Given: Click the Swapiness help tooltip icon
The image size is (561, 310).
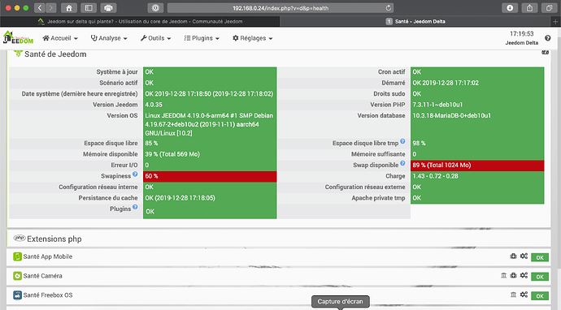Looking at the screenshot, I should point(135,174).
